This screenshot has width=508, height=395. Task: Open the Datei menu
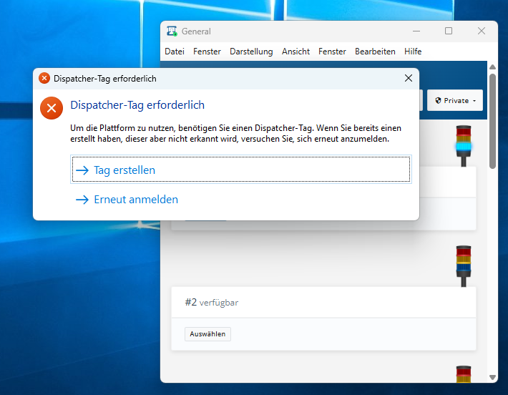(175, 52)
